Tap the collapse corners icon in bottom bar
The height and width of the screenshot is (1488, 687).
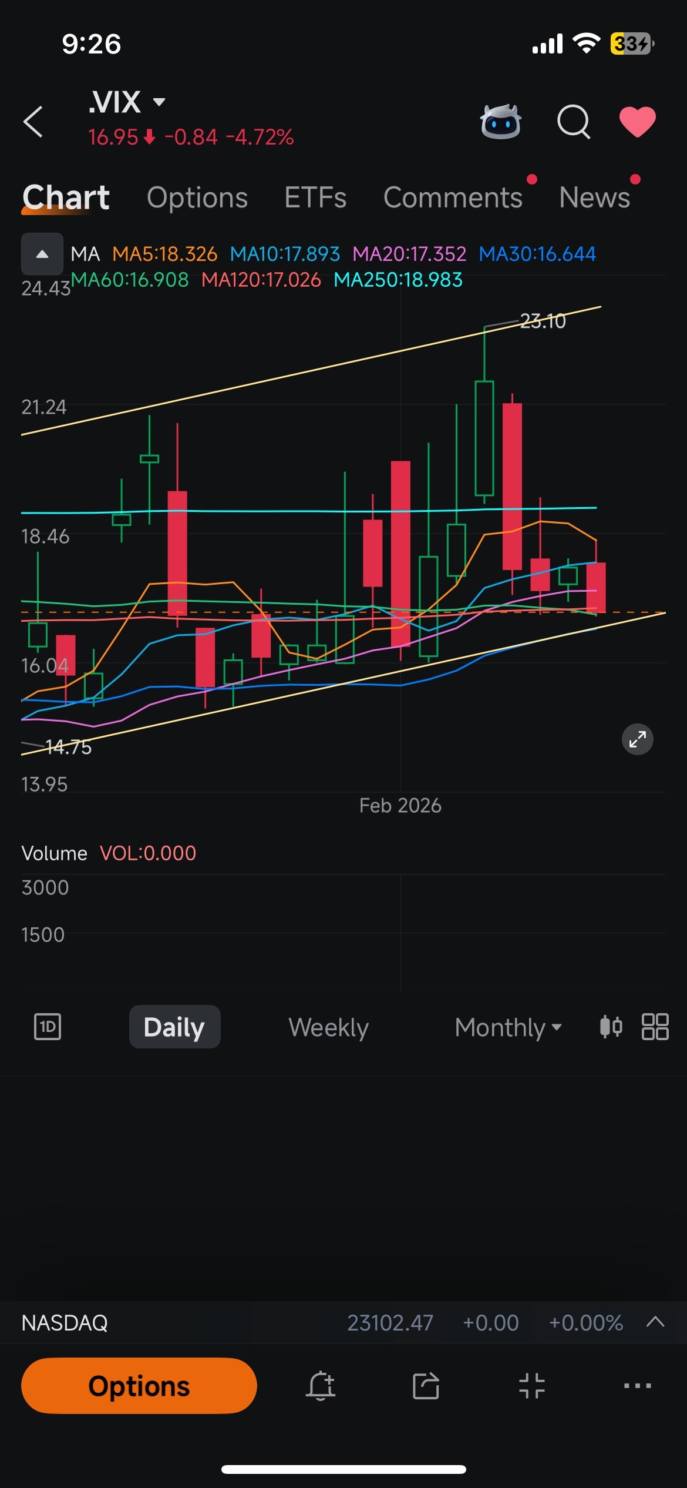point(532,1386)
